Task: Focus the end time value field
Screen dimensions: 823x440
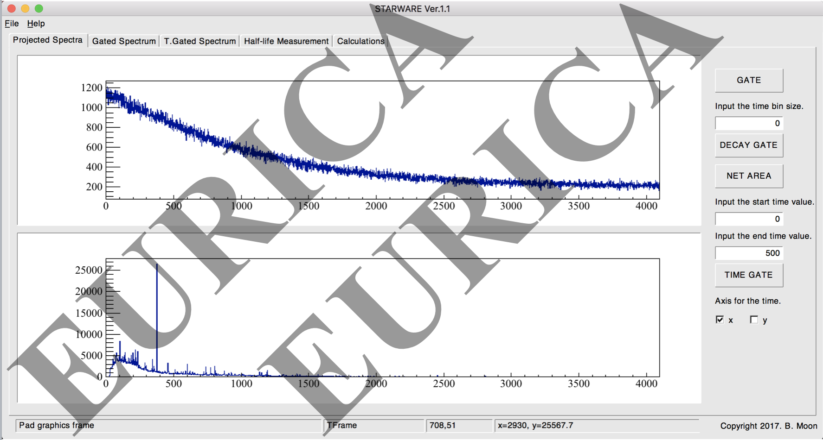Action: coord(749,253)
